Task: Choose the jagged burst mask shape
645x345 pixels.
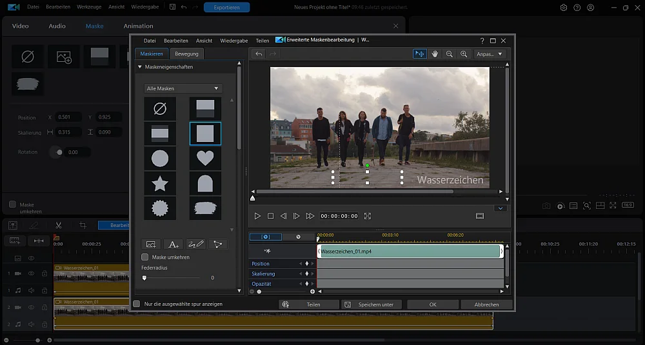Action: pos(160,208)
